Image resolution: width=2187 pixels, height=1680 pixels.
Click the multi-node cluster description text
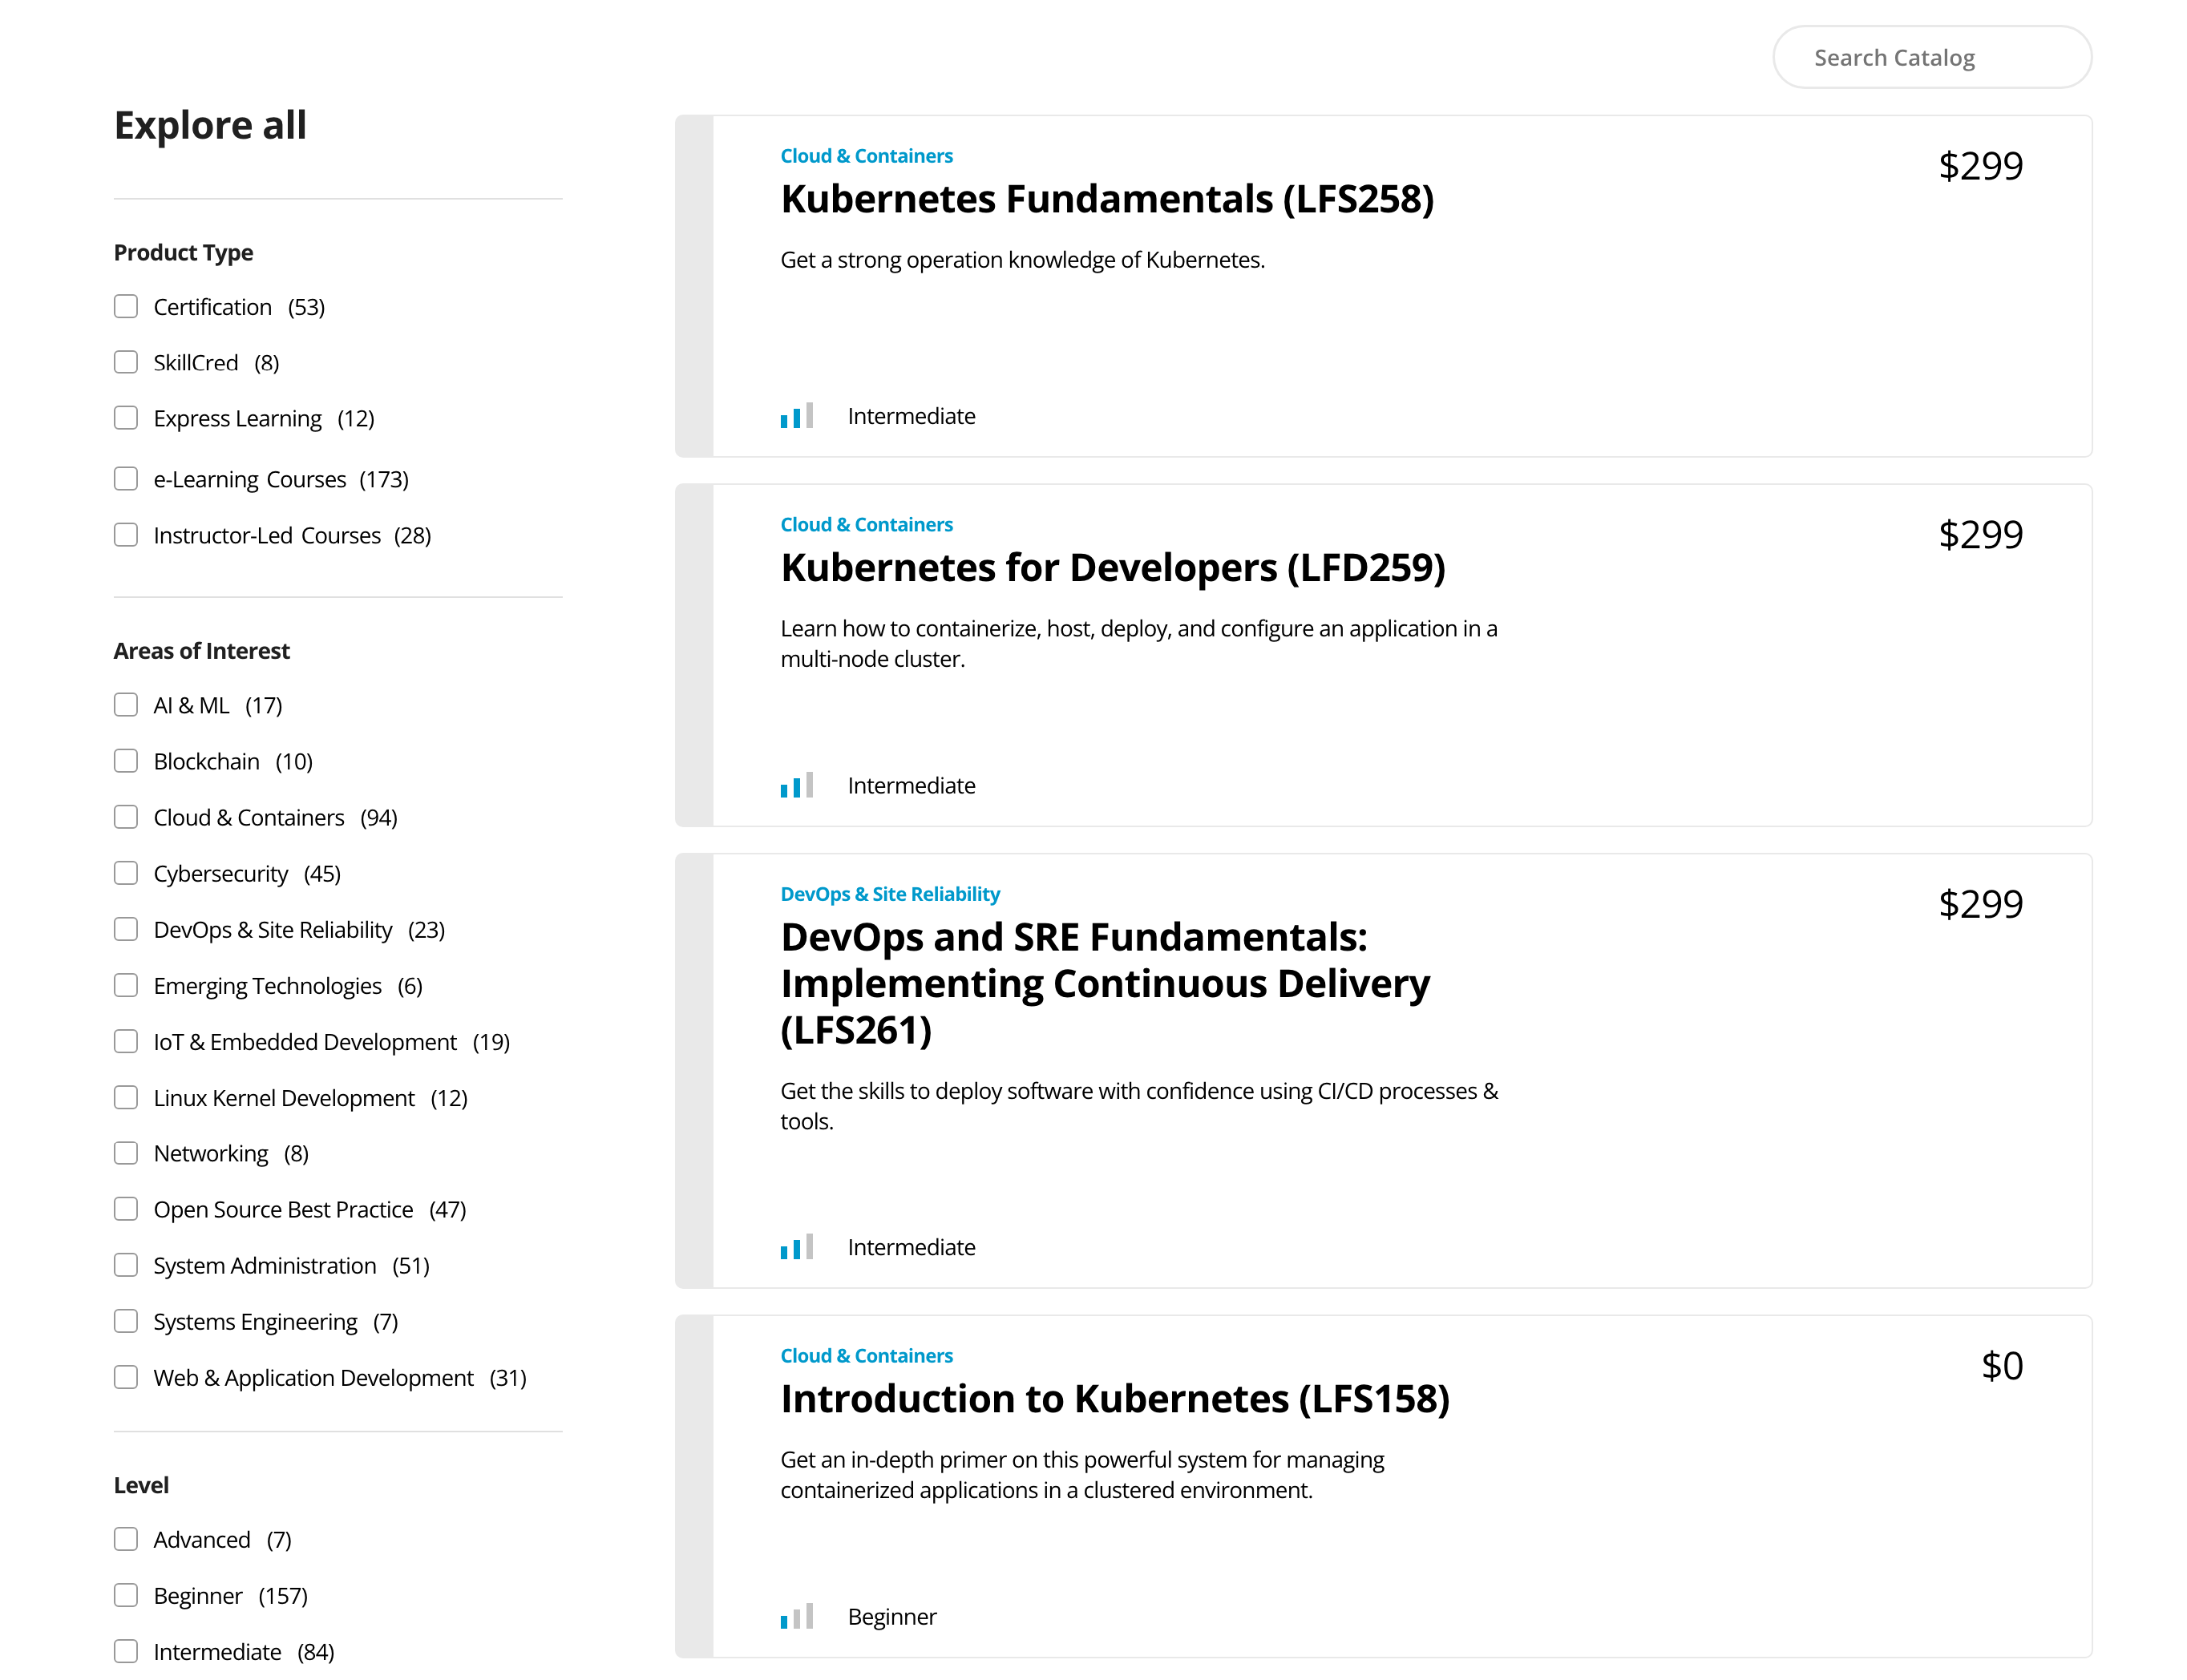pos(1138,644)
